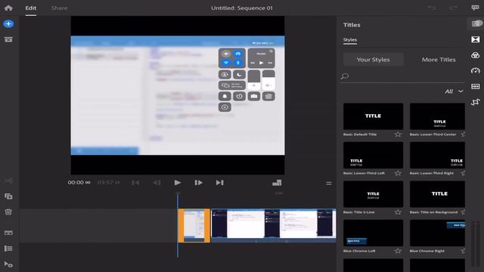Open the Transitions panel icon

pyautogui.click(x=476, y=39)
